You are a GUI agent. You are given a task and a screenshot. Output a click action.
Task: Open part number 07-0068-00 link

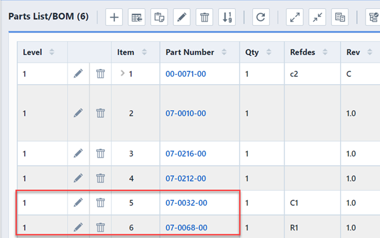[187, 228]
